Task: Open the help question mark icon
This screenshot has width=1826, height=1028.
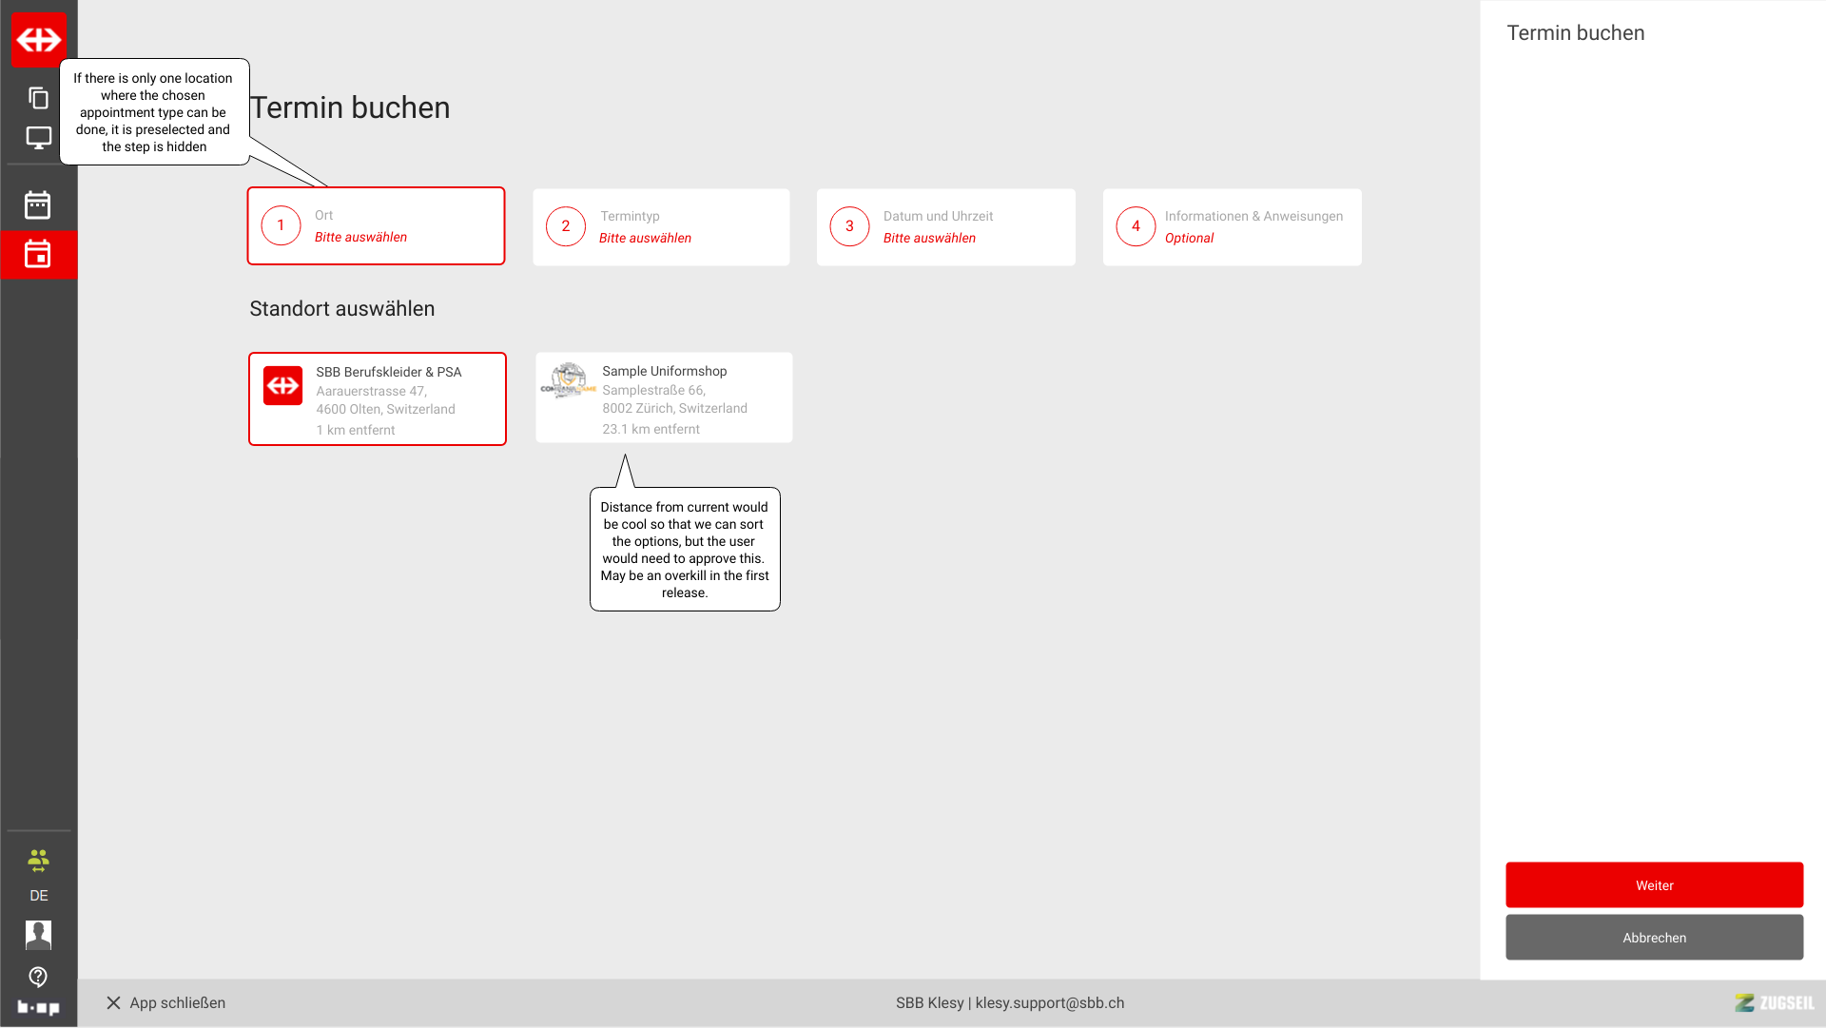Action: point(38,977)
